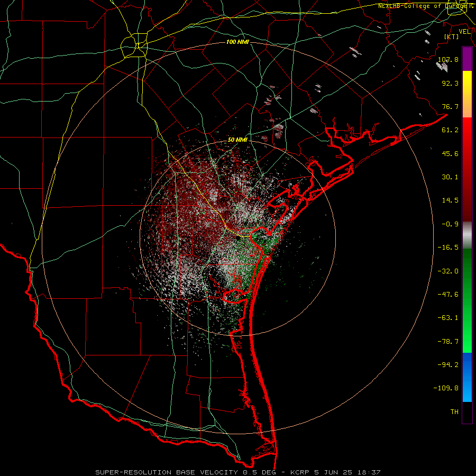476x476 pixels.
Task: Click the 50 NMI range ring label
Action: coord(237,140)
